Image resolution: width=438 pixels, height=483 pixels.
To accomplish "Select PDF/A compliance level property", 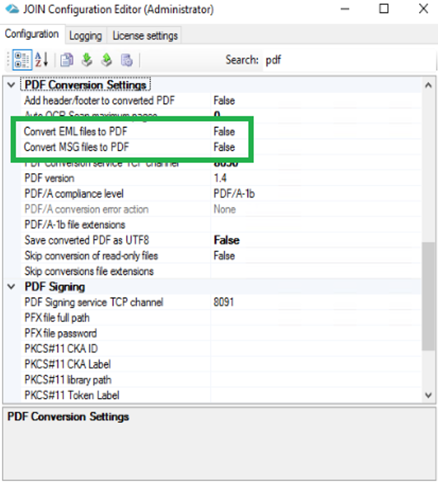I will coord(74,194).
